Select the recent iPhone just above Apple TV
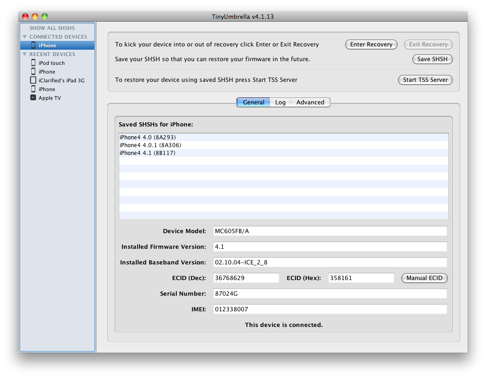The height and width of the screenshot is (378, 486). tap(46, 89)
